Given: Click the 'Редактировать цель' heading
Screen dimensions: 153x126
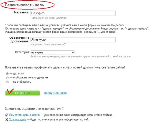Looking at the screenshot, I should (x=24, y=5).
